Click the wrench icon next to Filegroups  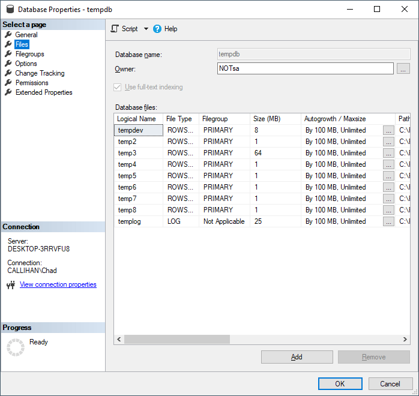(x=8, y=54)
